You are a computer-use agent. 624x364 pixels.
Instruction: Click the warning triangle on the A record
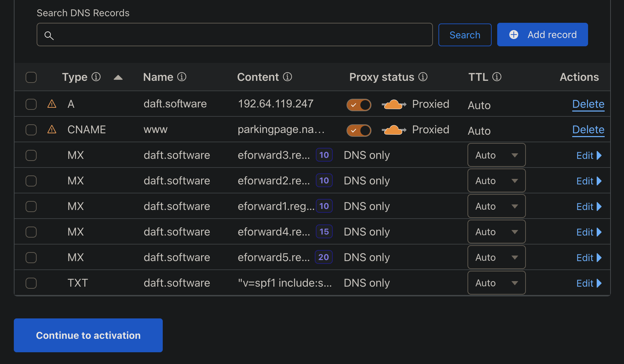[51, 104]
